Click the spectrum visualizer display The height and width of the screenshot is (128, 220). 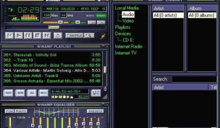(23, 18)
